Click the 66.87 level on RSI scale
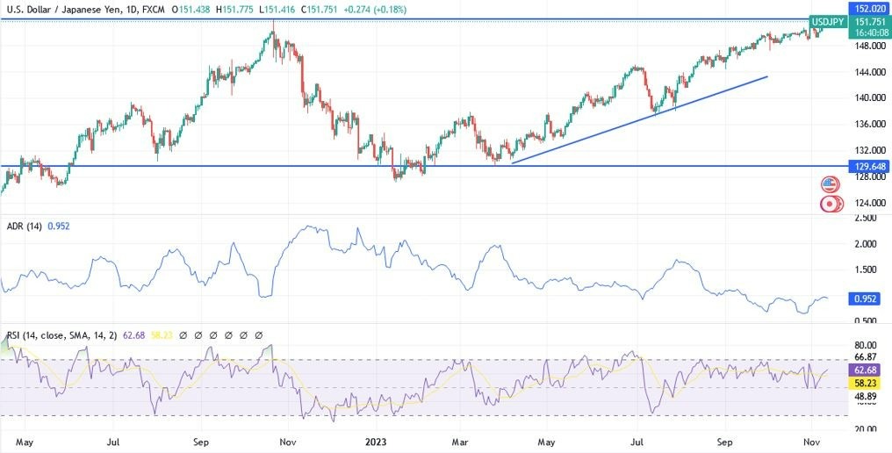Viewport: 892px width, 453px height. click(x=865, y=356)
